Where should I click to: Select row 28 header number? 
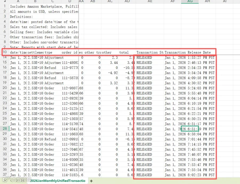(x=5, y=129)
